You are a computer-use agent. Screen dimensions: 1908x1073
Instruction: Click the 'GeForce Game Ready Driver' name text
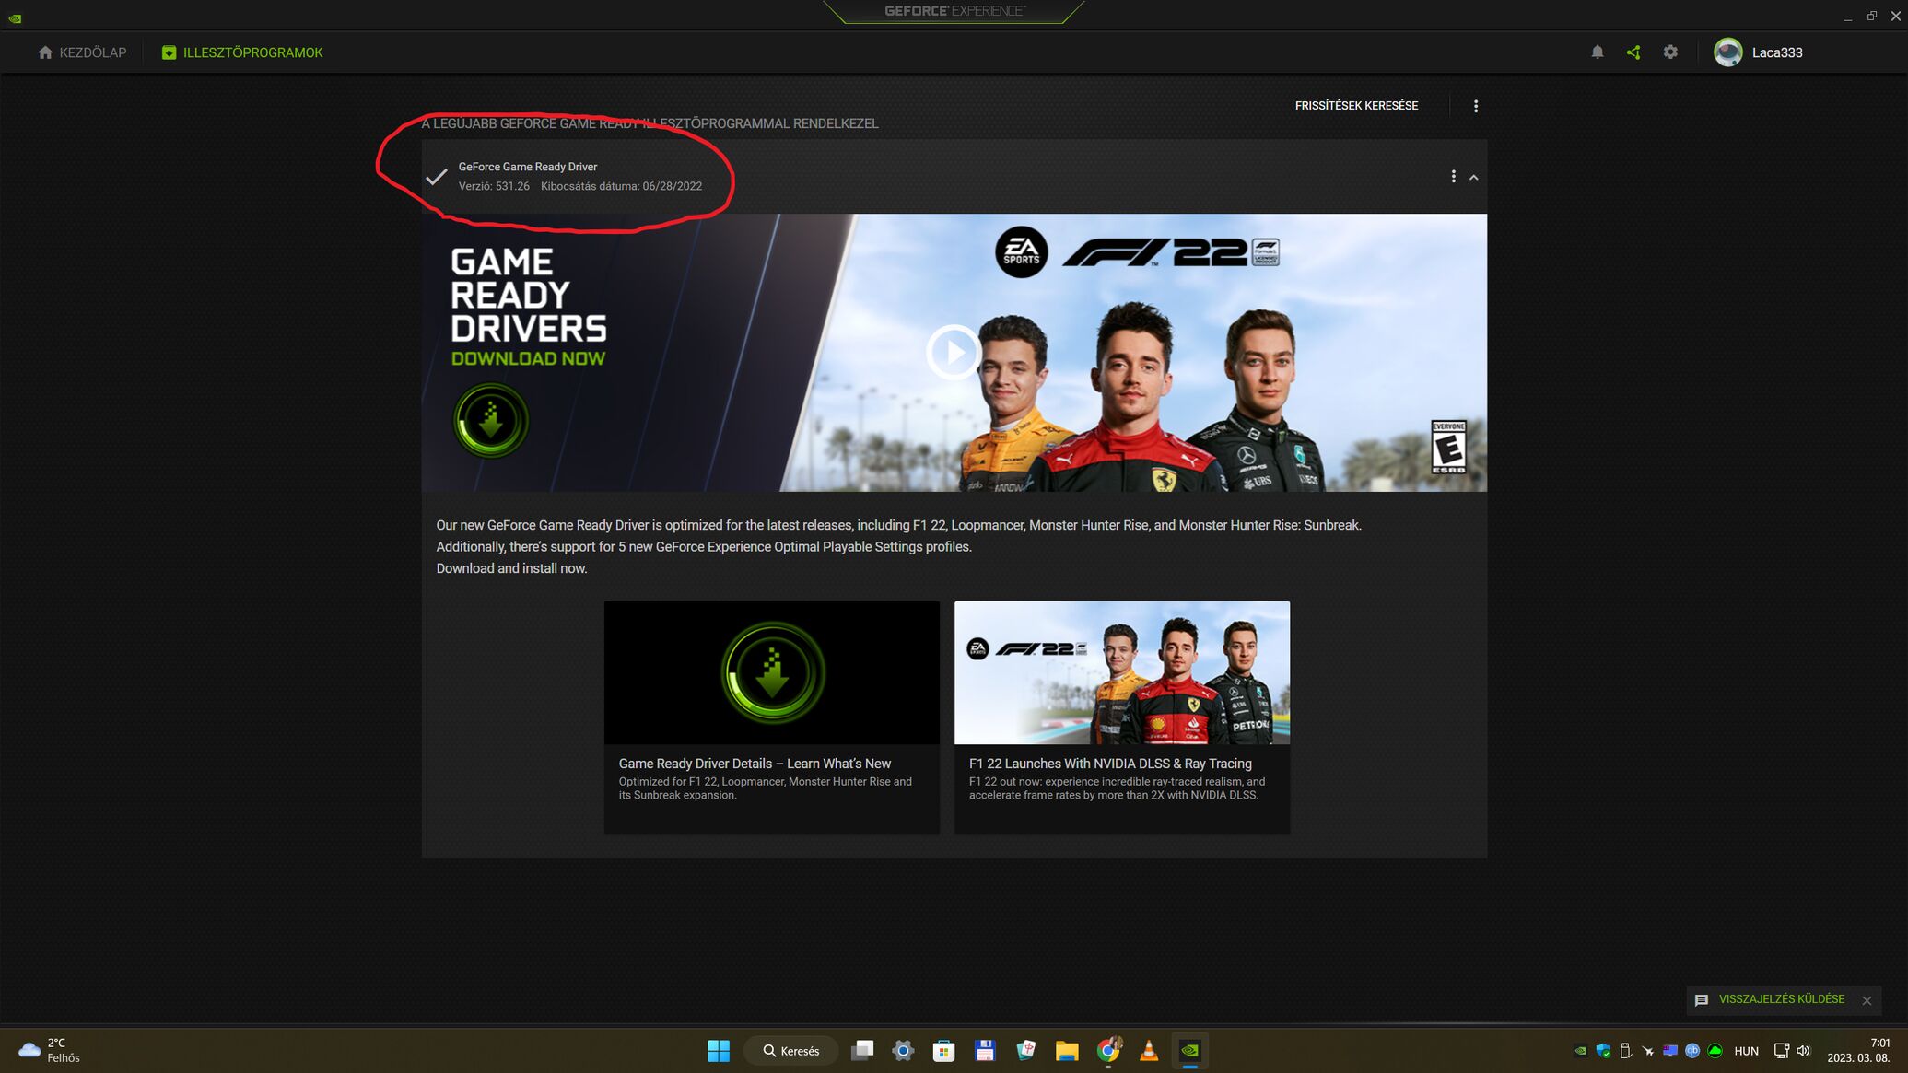click(x=528, y=167)
